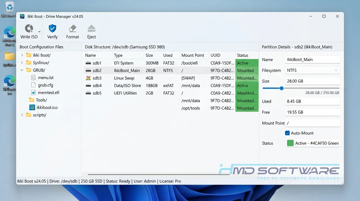Click the exFAT cell in sdb4 row
Image resolution: width=360 pixels, height=201 pixels.
pyautogui.click(x=169, y=86)
